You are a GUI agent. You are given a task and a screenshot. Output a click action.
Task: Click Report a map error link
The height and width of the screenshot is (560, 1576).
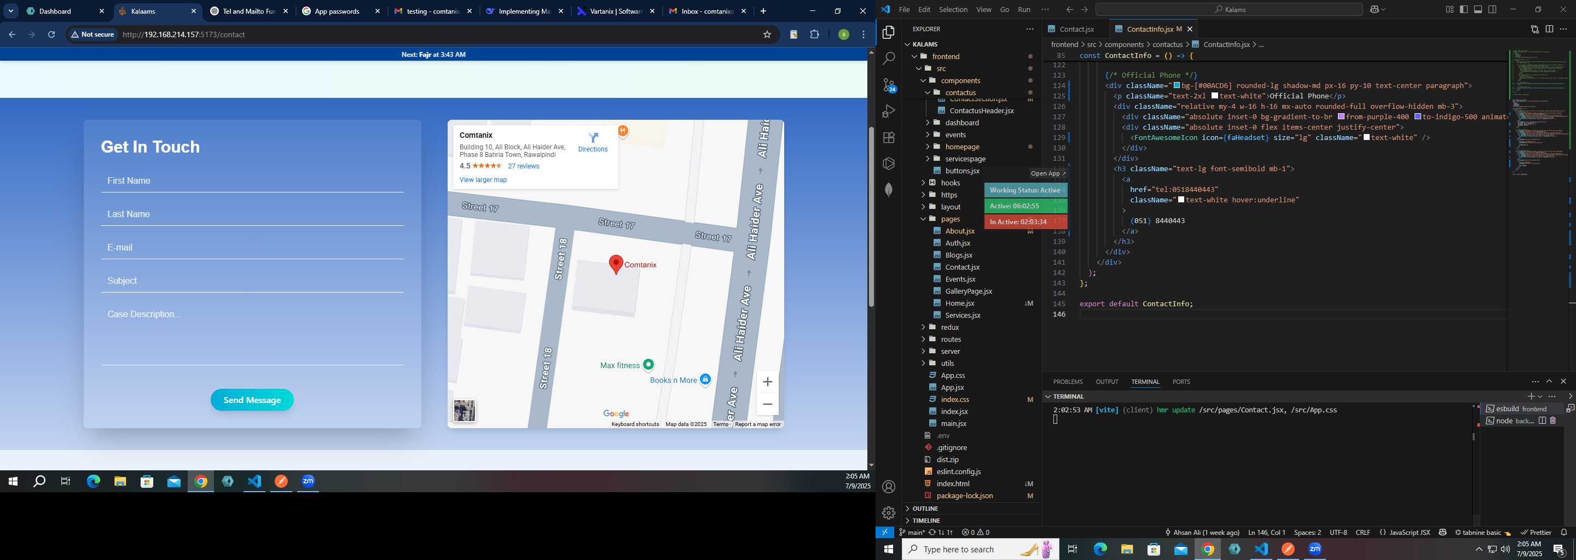(757, 424)
